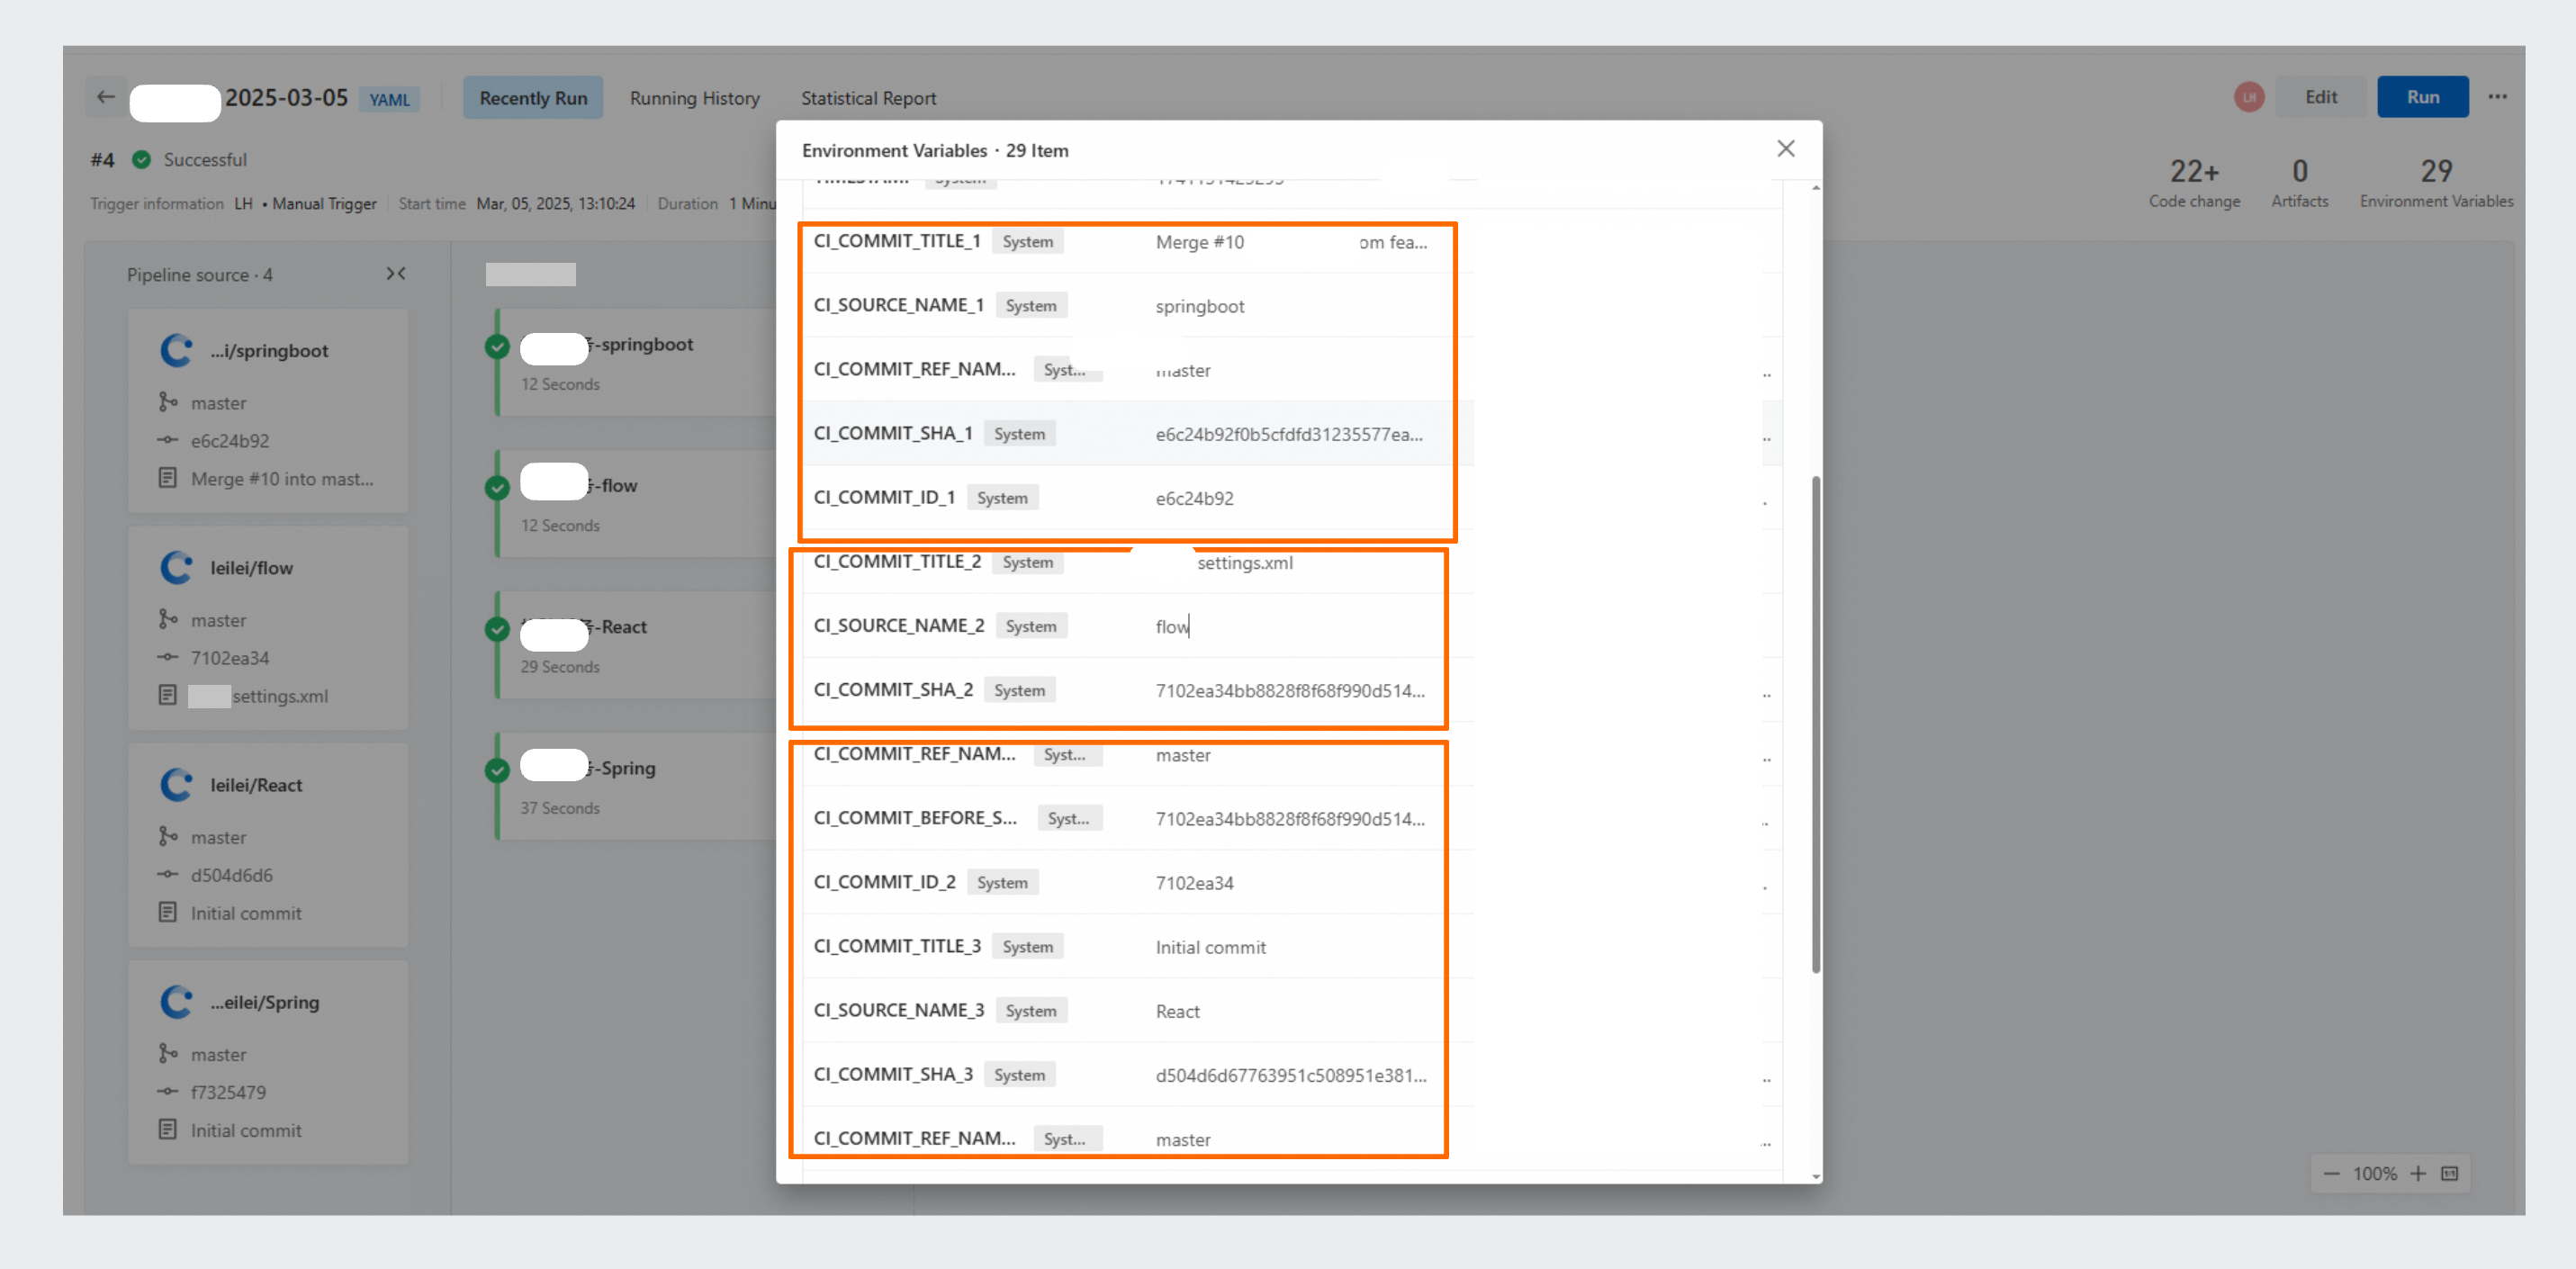Collapse the Pipeline source panel
Viewport: 2576px width, 1269px height.
coord(396,274)
